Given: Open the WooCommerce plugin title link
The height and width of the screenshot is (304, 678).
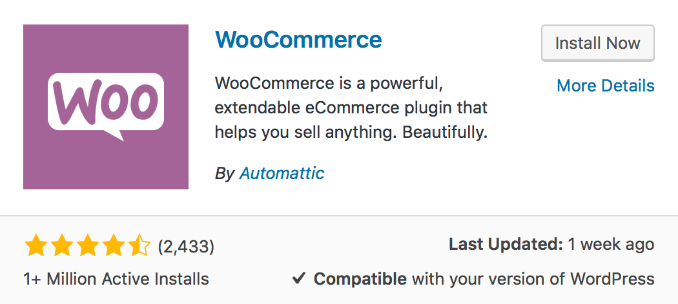Looking at the screenshot, I should (x=298, y=40).
